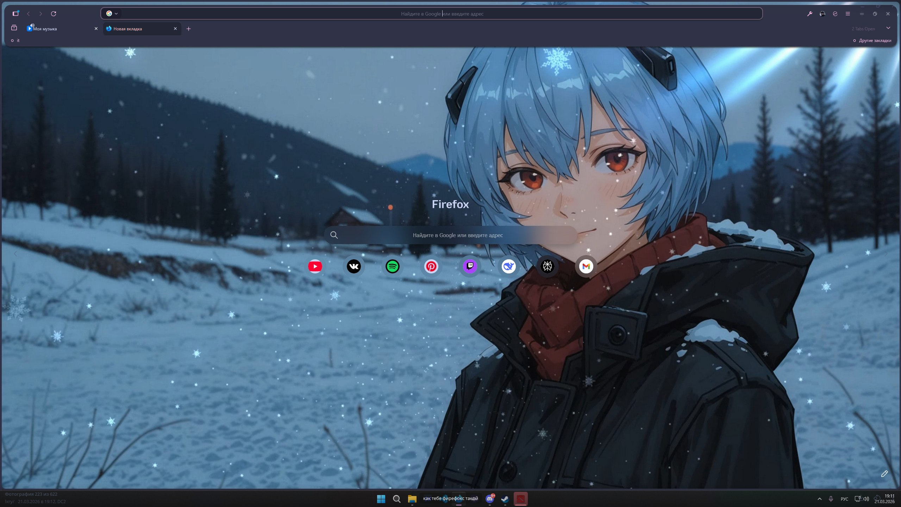Screen dimensions: 901x507
Task: Open the Firefox hamburger menu
Action: [x=848, y=14]
